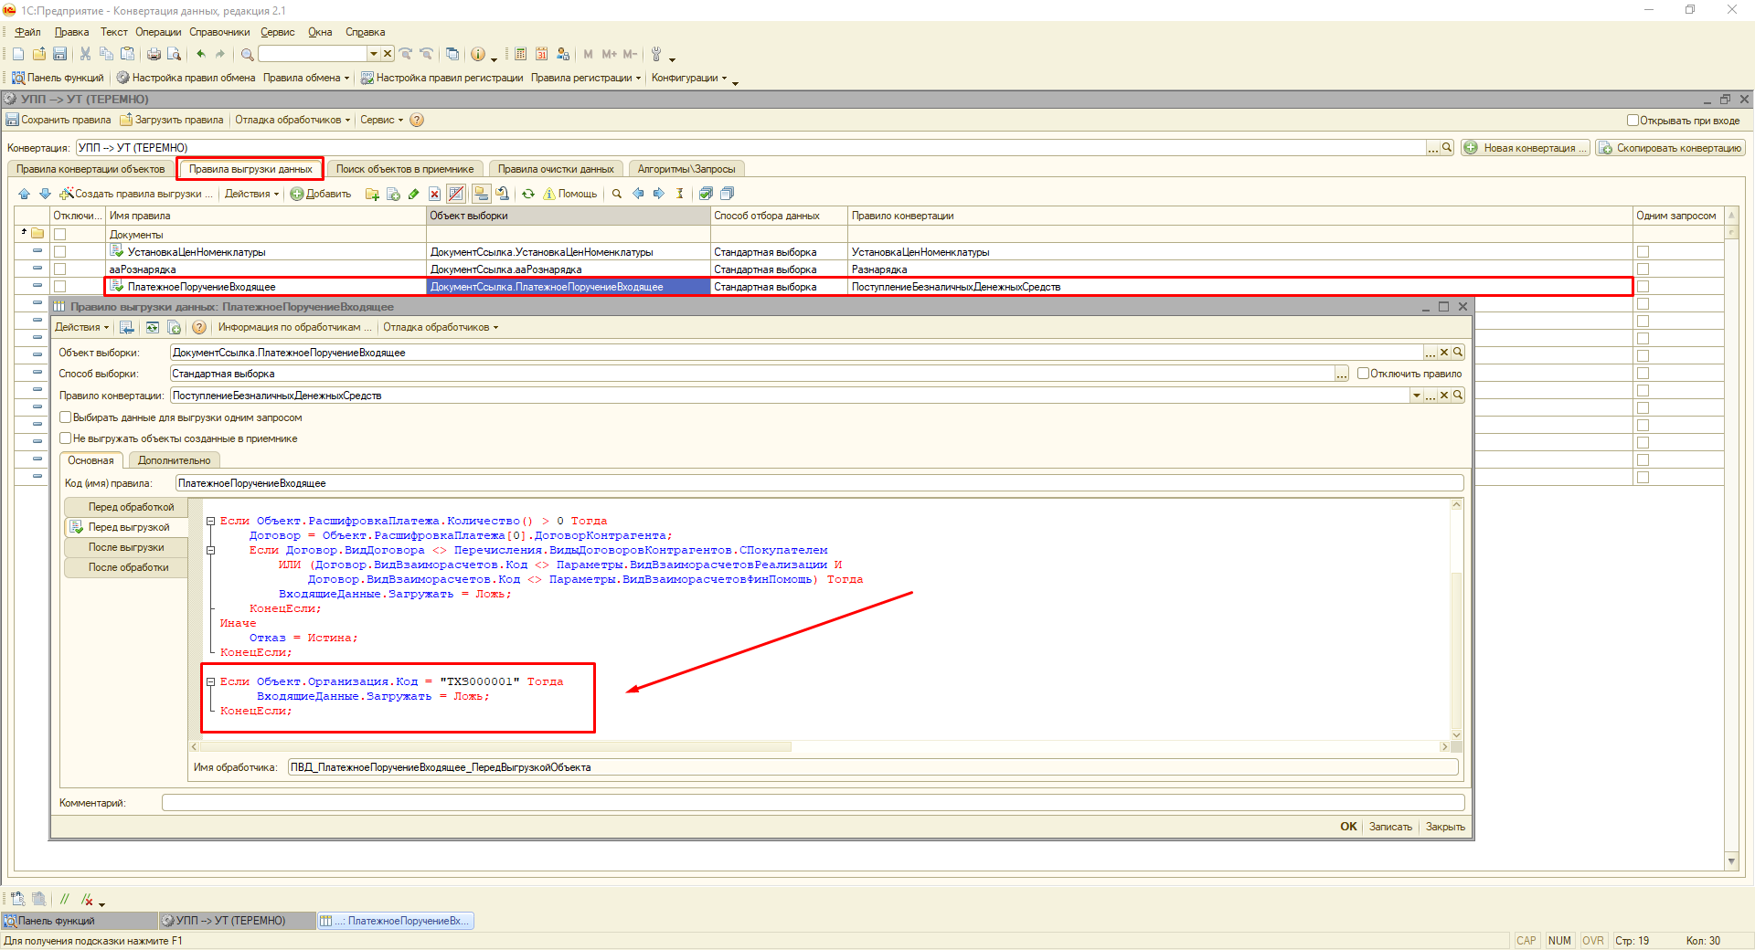Image resolution: width=1755 pixels, height=950 pixels.
Task: Switch to 'Правила конвертации объектов' tab
Action: [x=90, y=169]
